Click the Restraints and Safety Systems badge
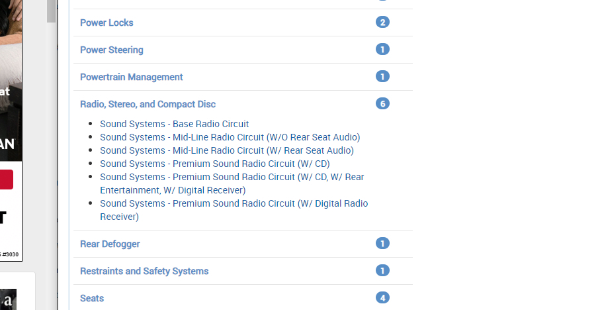 tap(382, 271)
